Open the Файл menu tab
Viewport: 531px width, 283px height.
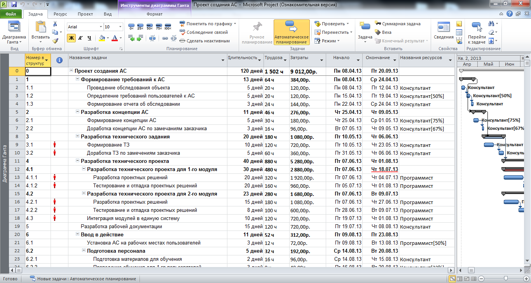11,14
